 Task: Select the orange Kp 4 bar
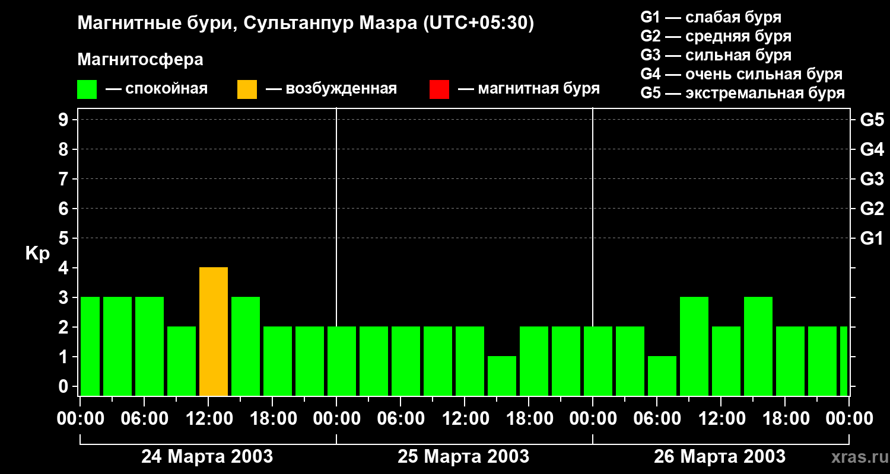[x=214, y=331]
